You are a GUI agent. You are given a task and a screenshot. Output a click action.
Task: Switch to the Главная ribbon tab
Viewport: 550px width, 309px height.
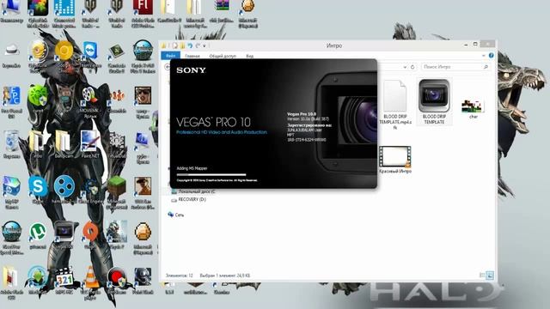(x=192, y=56)
